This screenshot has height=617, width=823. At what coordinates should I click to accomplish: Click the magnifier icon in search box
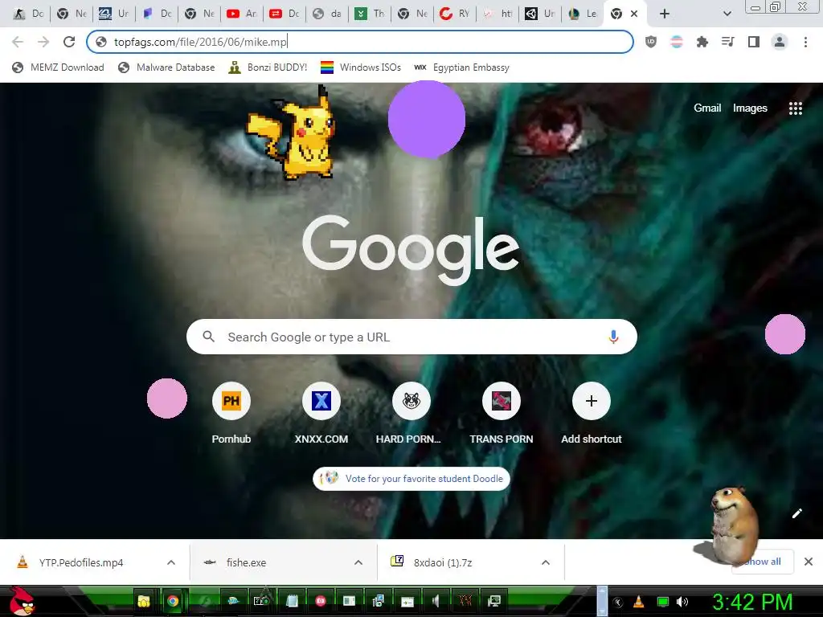click(208, 337)
